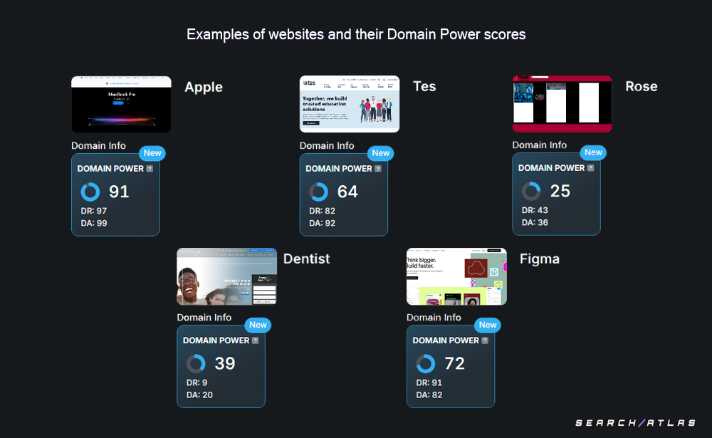Select the New badge on Rose's card
Image resolution: width=712 pixels, height=438 pixels.
click(x=593, y=152)
